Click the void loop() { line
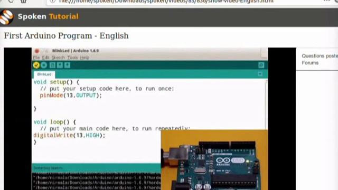This screenshot has width=338, height=190. click(x=55, y=122)
